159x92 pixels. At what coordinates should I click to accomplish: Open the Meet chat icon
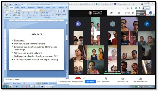point(119,13)
